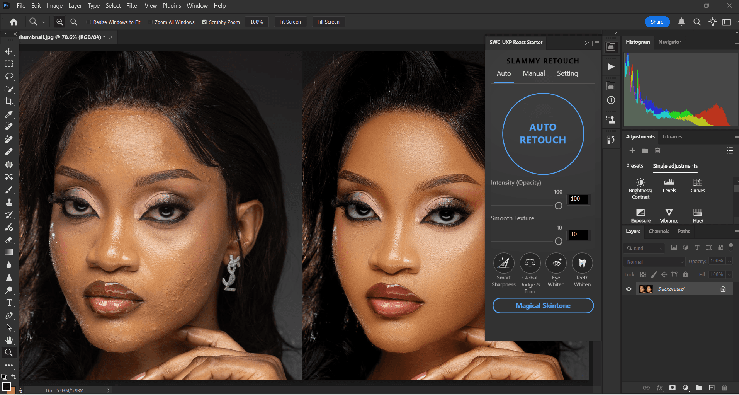Open the Opacity value dropdown arrow
The width and height of the screenshot is (739, 395).
point(729,262)
